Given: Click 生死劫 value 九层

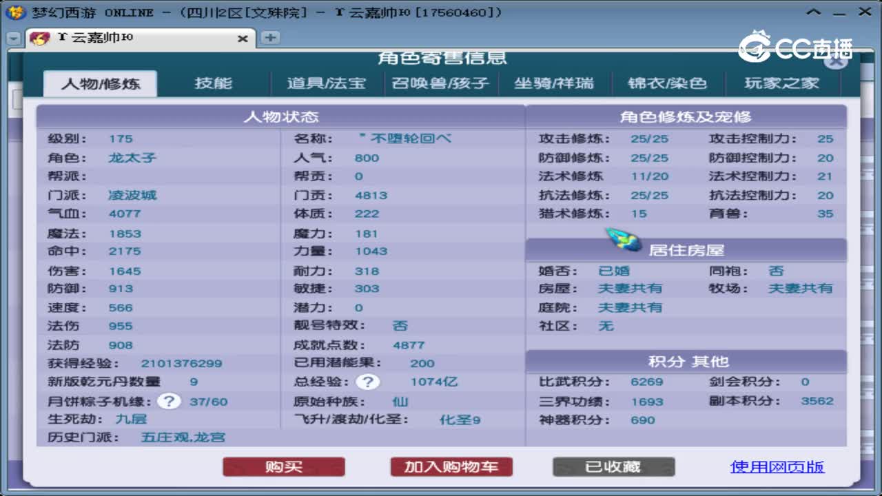Looking at the screenshot, I should (x=131, y=419).
